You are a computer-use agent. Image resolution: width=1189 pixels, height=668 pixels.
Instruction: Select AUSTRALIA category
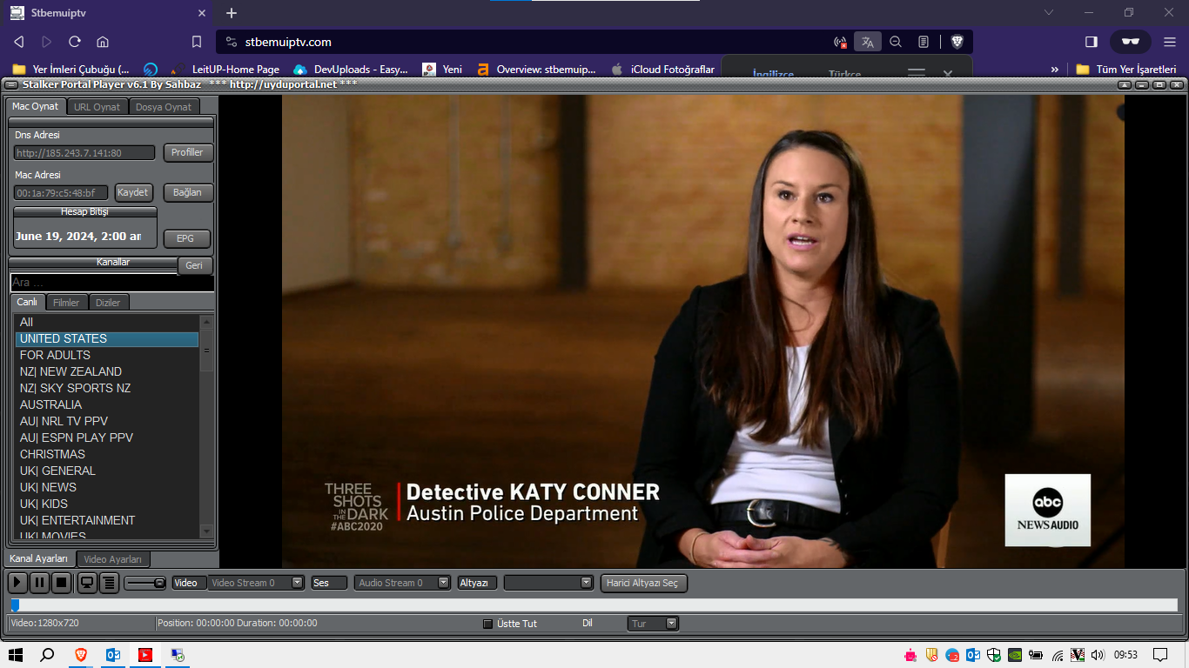click(107, 404)
